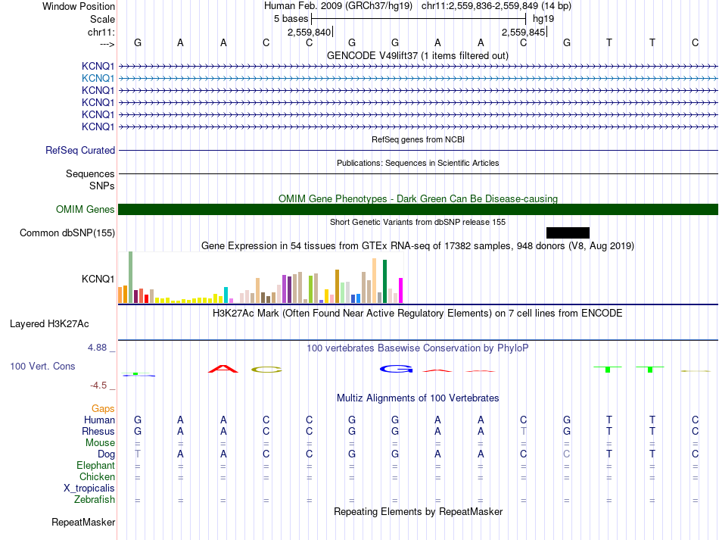This screenshot has width=719, height=540.
Task: Click the Gaps label in Multiz track
Action: coord(103,409)
